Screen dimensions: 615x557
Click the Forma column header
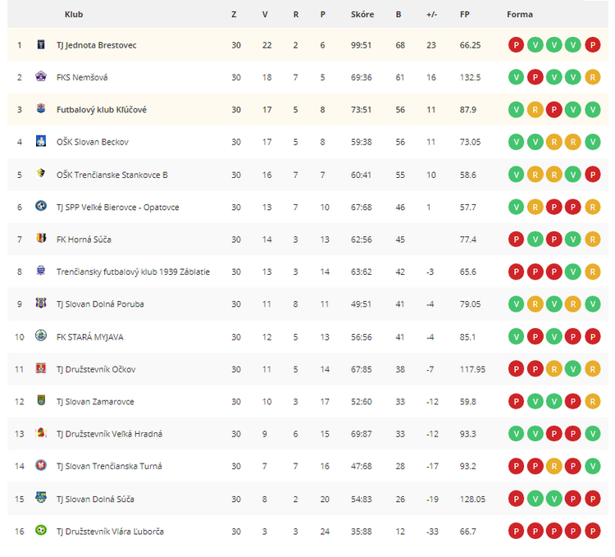(x=520, y=15)
